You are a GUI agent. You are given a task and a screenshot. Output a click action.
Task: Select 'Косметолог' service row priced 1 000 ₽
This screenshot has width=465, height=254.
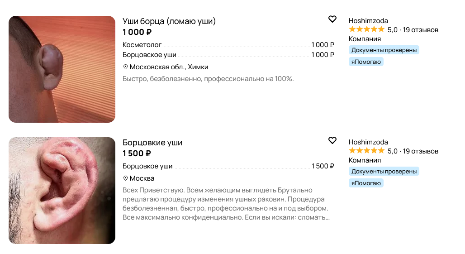click(x=142, y=44)
